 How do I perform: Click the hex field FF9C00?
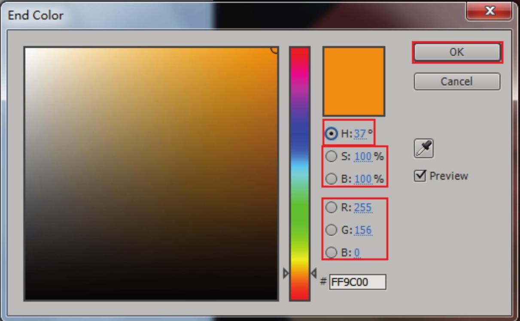pyautogui.click(x=358, y=282)
